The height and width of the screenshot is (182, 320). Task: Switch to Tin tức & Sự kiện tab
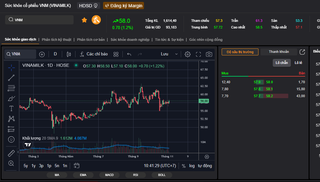169,40
